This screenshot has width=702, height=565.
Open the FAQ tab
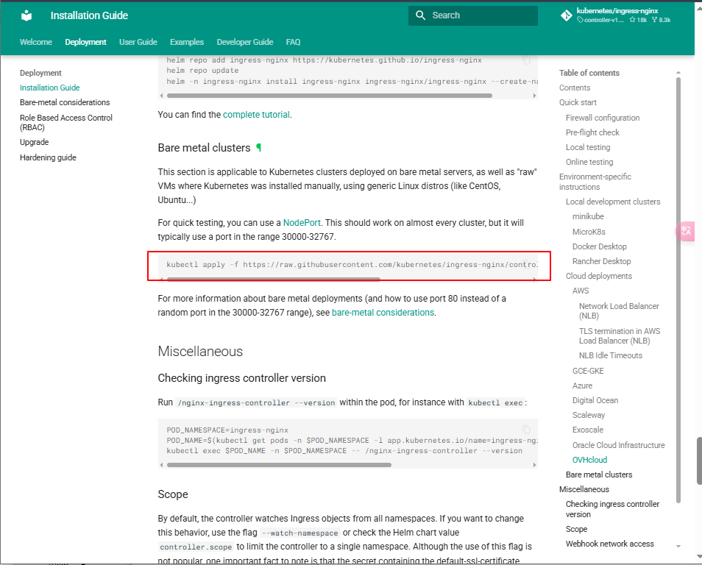tap(294, 42)
